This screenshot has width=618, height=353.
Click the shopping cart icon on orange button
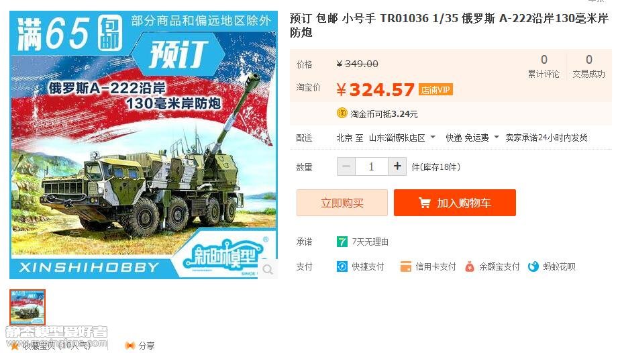[x=425, y=203]
